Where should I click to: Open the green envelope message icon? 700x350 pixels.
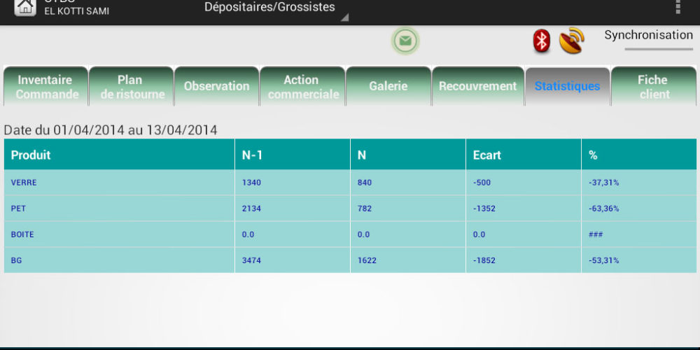pyautogui.click(x=405, y=41)
